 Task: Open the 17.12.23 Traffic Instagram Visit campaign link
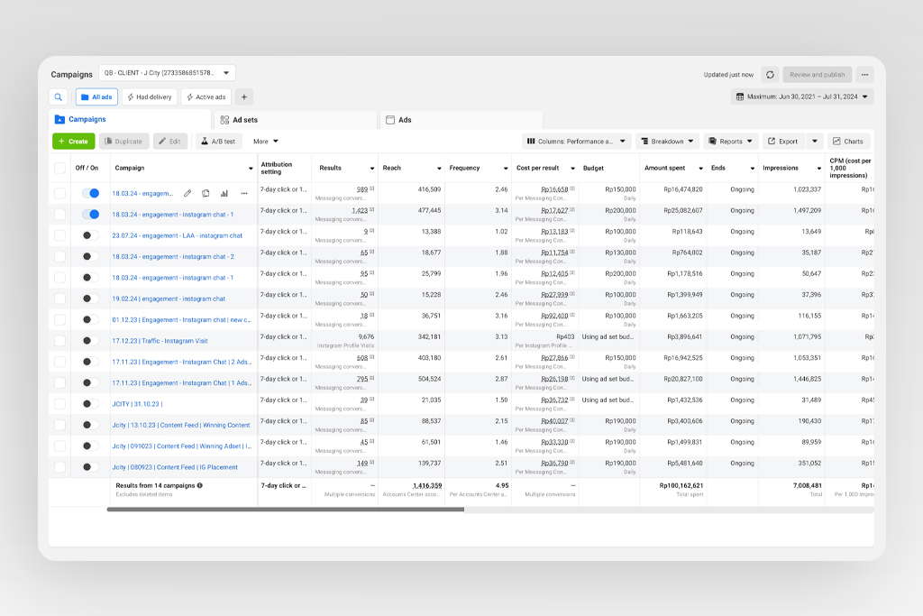pyautogui.click(x=160, y=341)
